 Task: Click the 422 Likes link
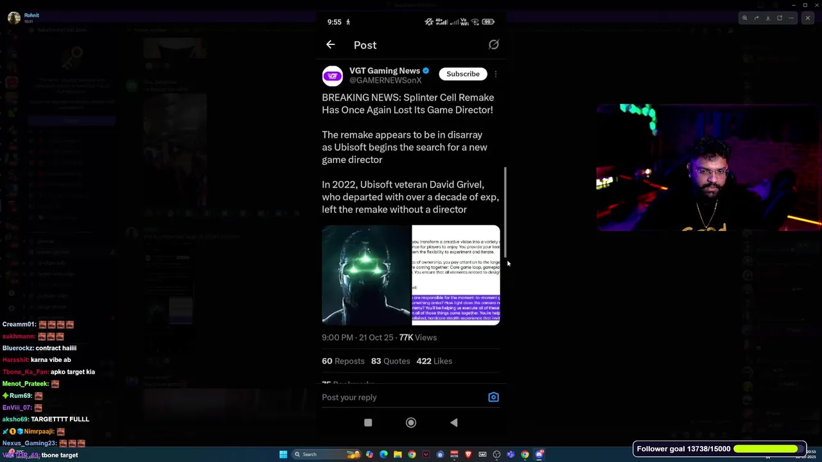(434, 361)
